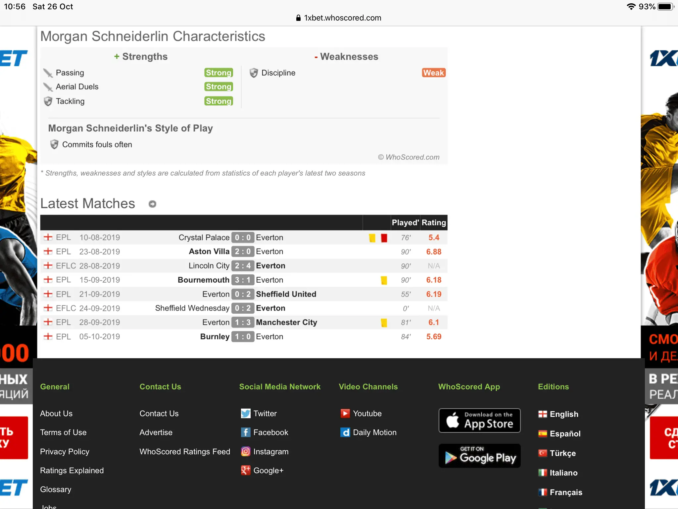
Task: Click the Instagram logo icon
Action: pos(245,451)
